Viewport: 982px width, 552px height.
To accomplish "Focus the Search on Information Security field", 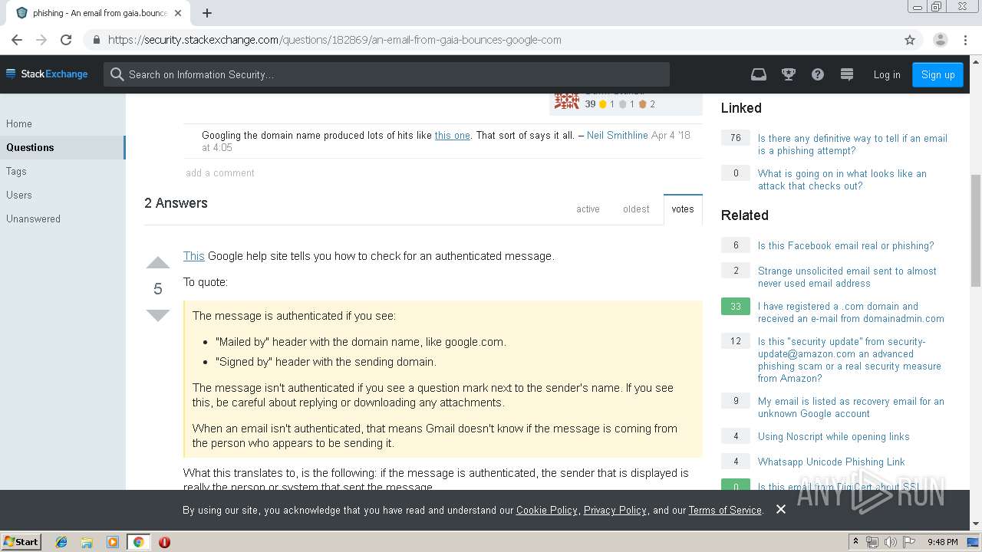I will click(387, 74).
